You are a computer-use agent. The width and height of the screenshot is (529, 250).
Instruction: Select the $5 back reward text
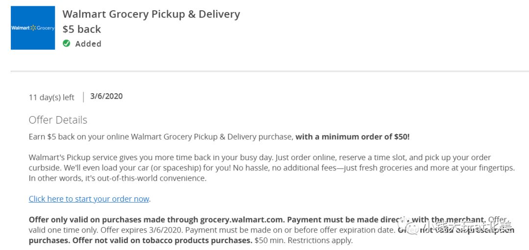pyautogui.click(x=82, y=29)
